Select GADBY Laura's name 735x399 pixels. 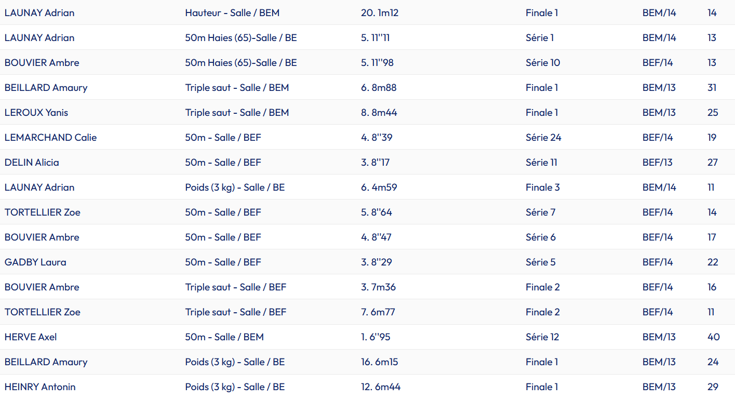point(35,262)
